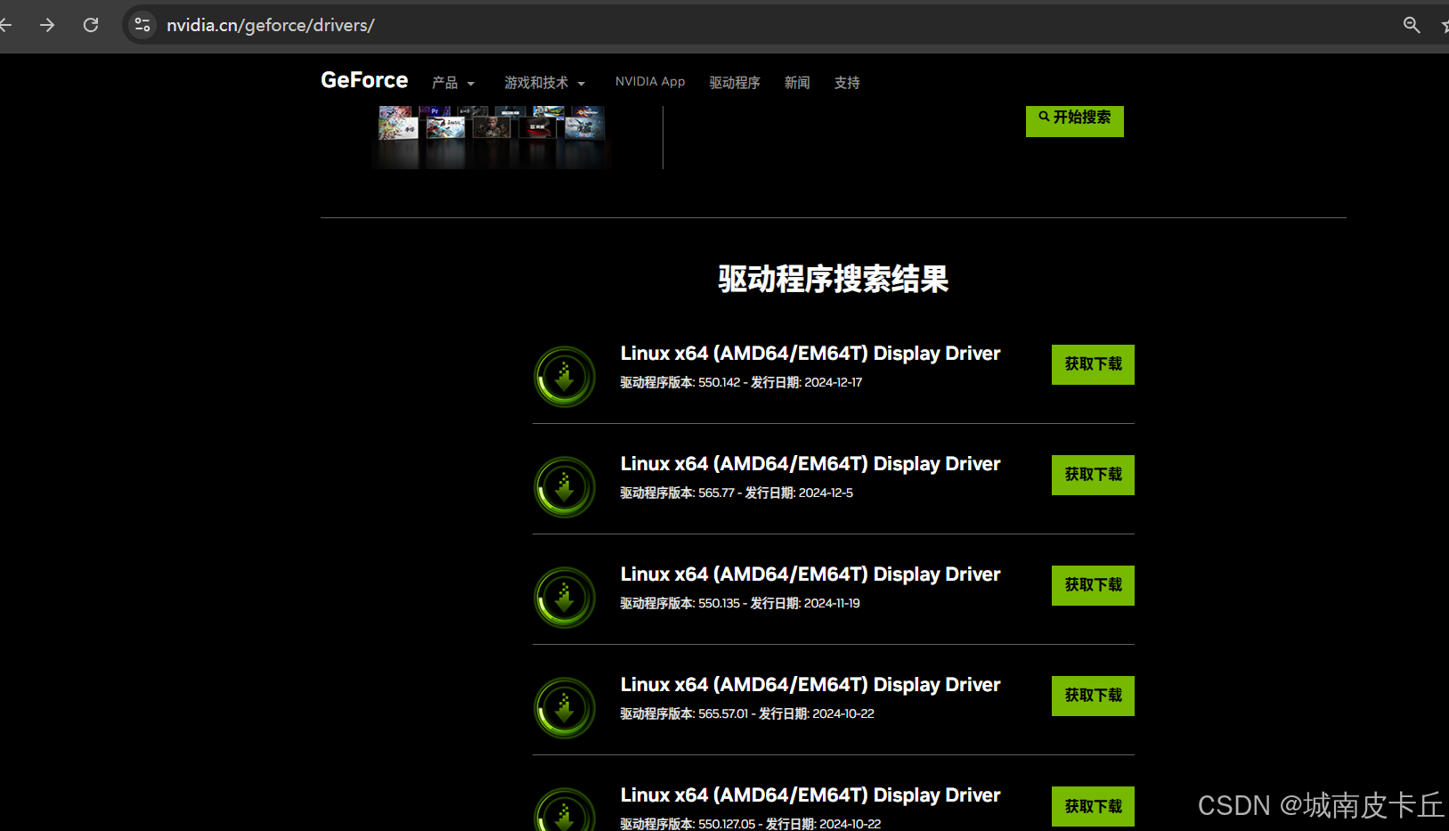Screen dimensions: 1449x831
Task: Open Linux x64 Display Driver title dated 2024-11-19
Action: point(810,574)
